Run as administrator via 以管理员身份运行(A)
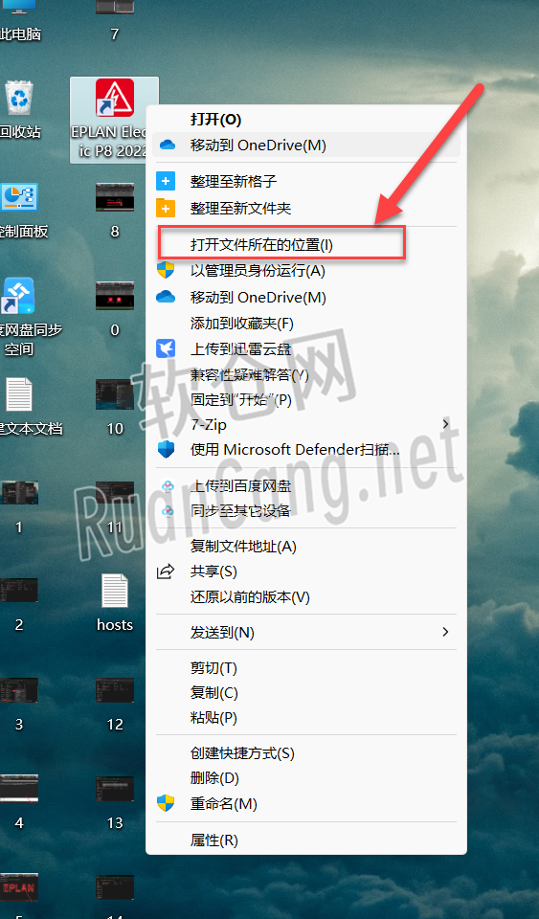Screen dimensions: 539x919 [x=305, y=270]
